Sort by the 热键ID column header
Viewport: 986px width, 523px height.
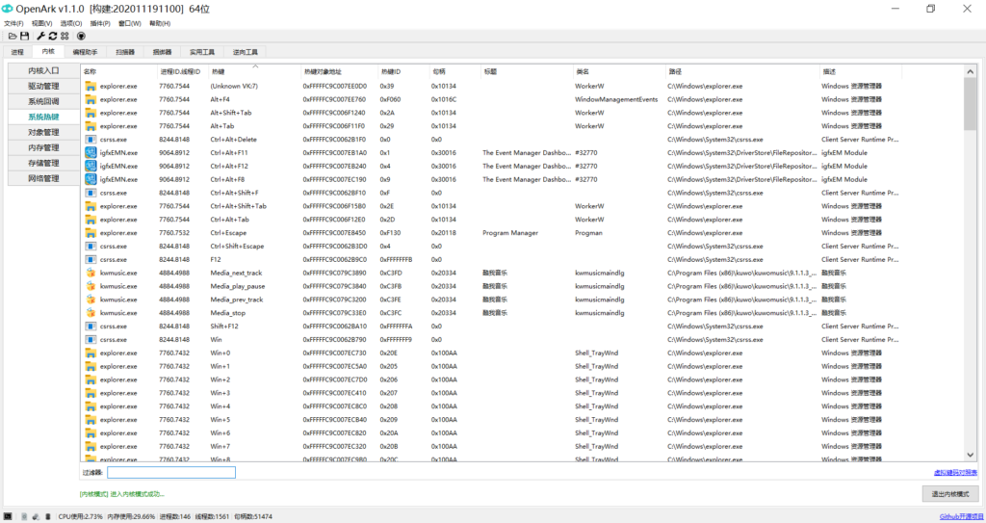click(403, 71)
